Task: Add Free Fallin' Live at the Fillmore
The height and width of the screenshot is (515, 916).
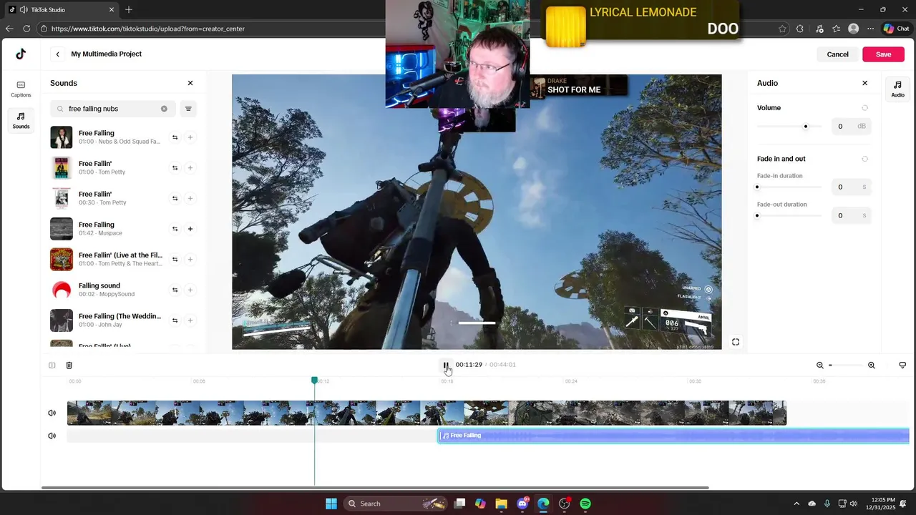Action: click(190, 259)
